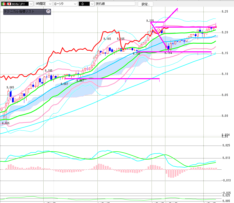
Task: Open the black 中 size dropdown
Action: tap(92, 4)
